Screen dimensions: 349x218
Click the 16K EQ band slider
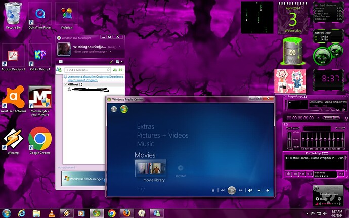[x=342, y=140]
